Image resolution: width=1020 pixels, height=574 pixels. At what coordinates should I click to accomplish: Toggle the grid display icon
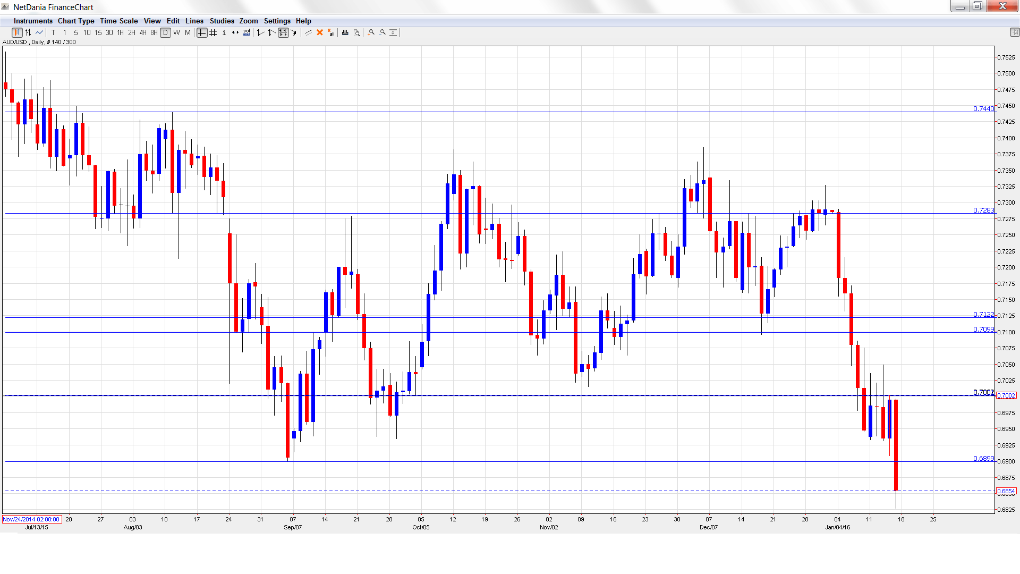coord(213,32)
